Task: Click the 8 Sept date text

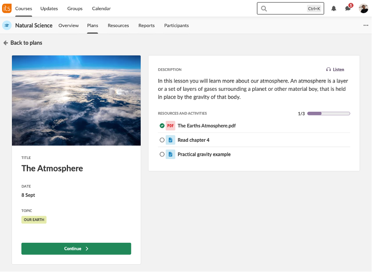Action: [x=28, y=195]
